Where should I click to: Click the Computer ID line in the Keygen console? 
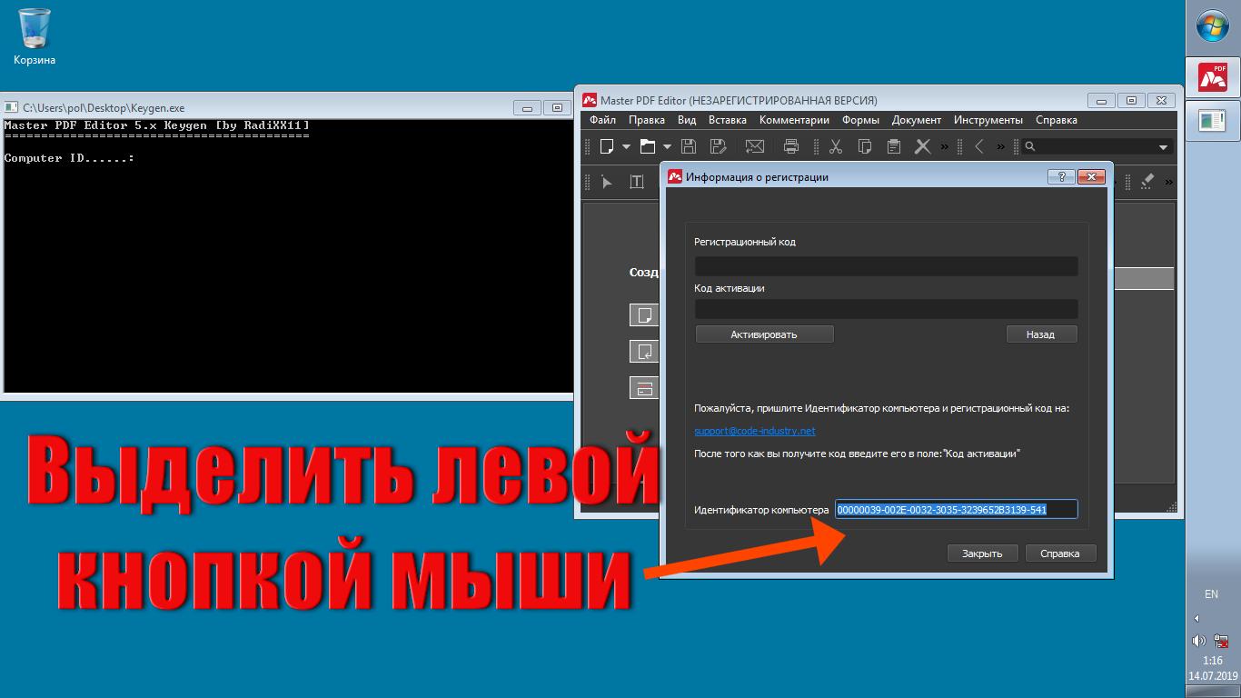point(70,158)
